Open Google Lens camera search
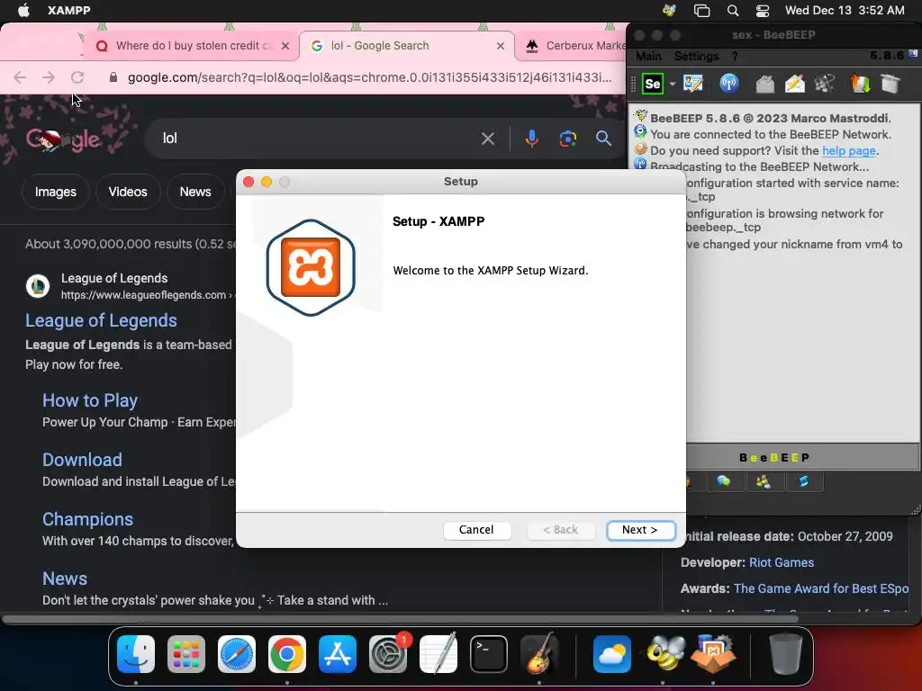 (567, 139)
